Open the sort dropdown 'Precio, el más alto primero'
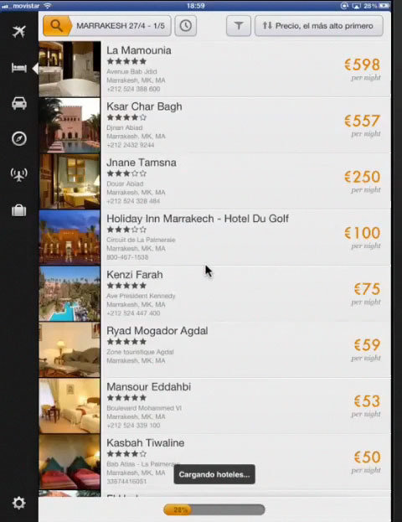The height and width of the screenshot is (522, 402). click(319, 26)
